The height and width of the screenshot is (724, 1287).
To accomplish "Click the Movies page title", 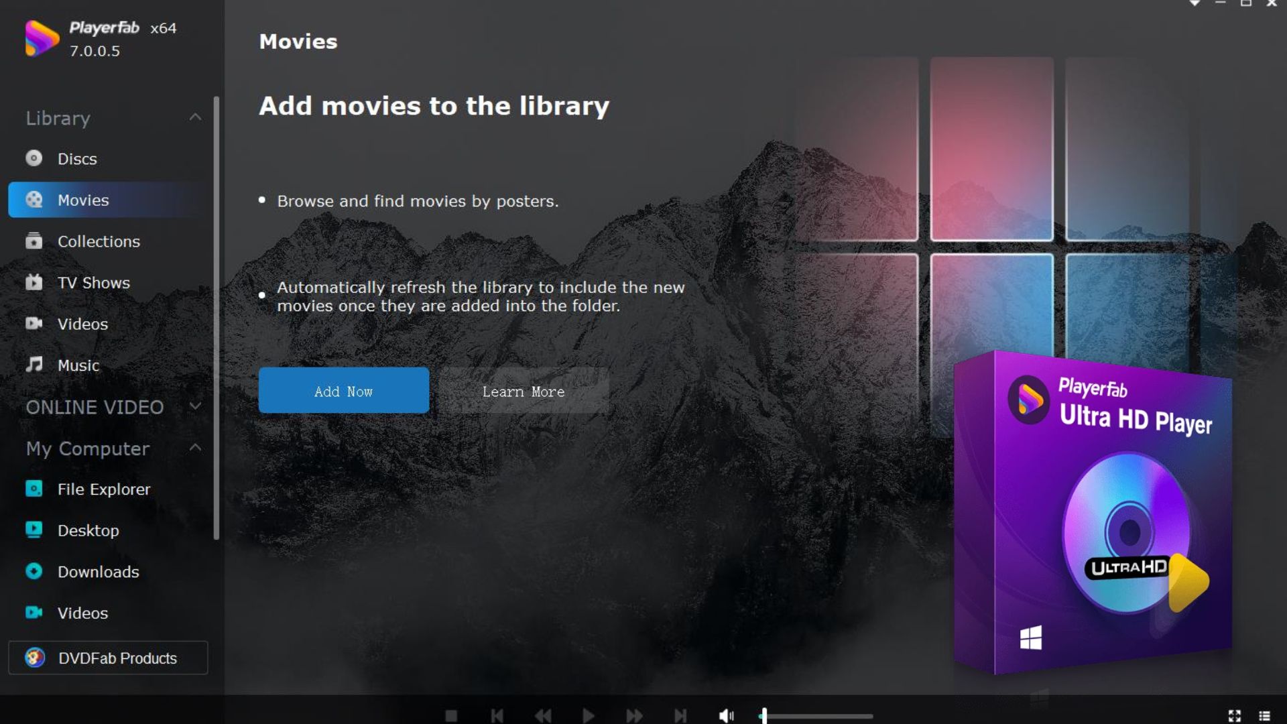I will click(x=298, y=42).
